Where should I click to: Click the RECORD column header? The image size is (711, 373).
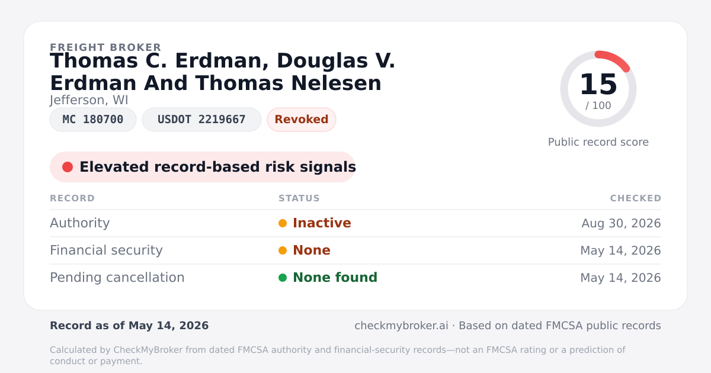tap(72, 198)
